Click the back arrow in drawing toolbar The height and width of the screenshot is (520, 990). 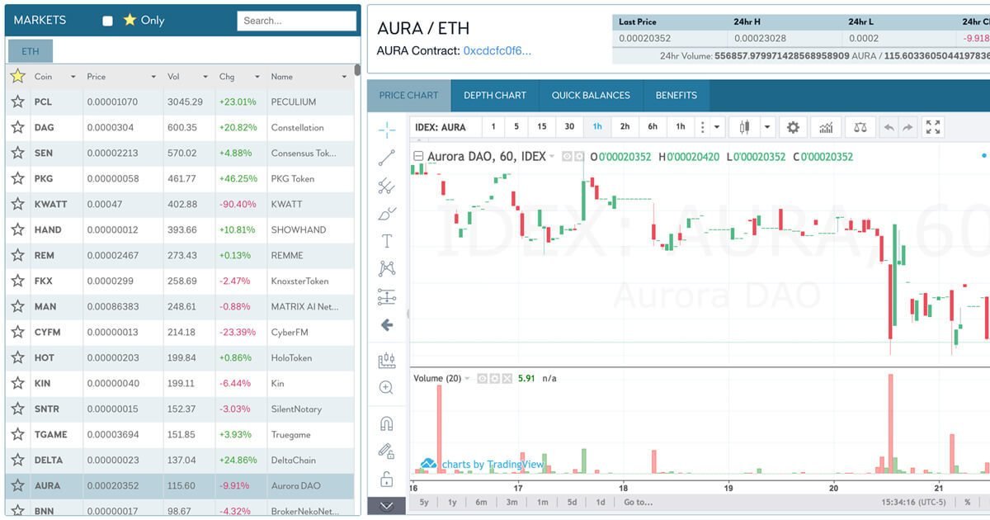pyautogui.click(x=386, y=325)
